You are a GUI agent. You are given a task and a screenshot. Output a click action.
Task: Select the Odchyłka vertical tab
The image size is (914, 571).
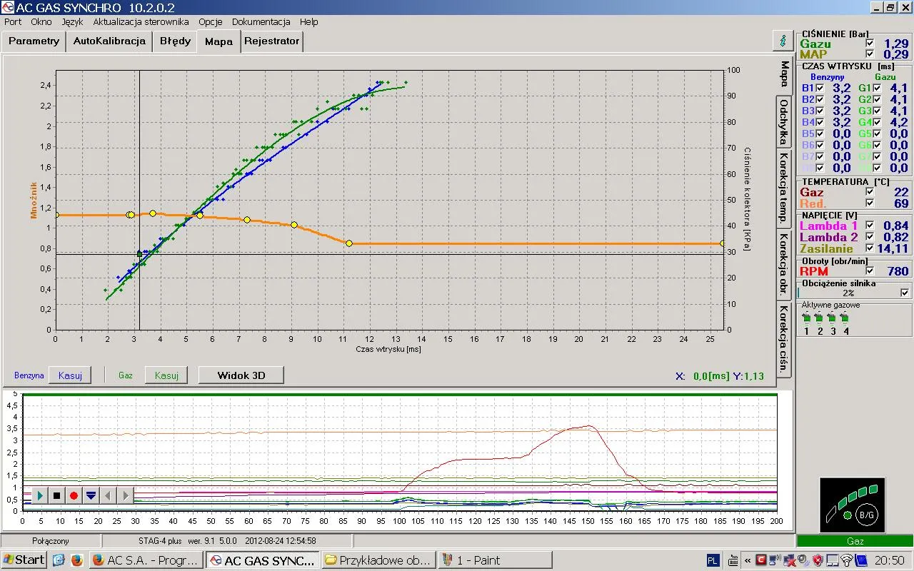tap(783, 122)
